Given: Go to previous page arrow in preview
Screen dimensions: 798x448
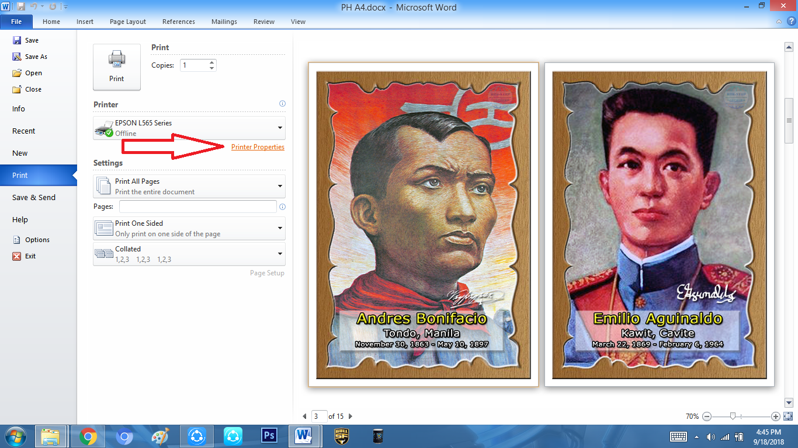Looking at the screenshot, I should (x=304, y=416).
